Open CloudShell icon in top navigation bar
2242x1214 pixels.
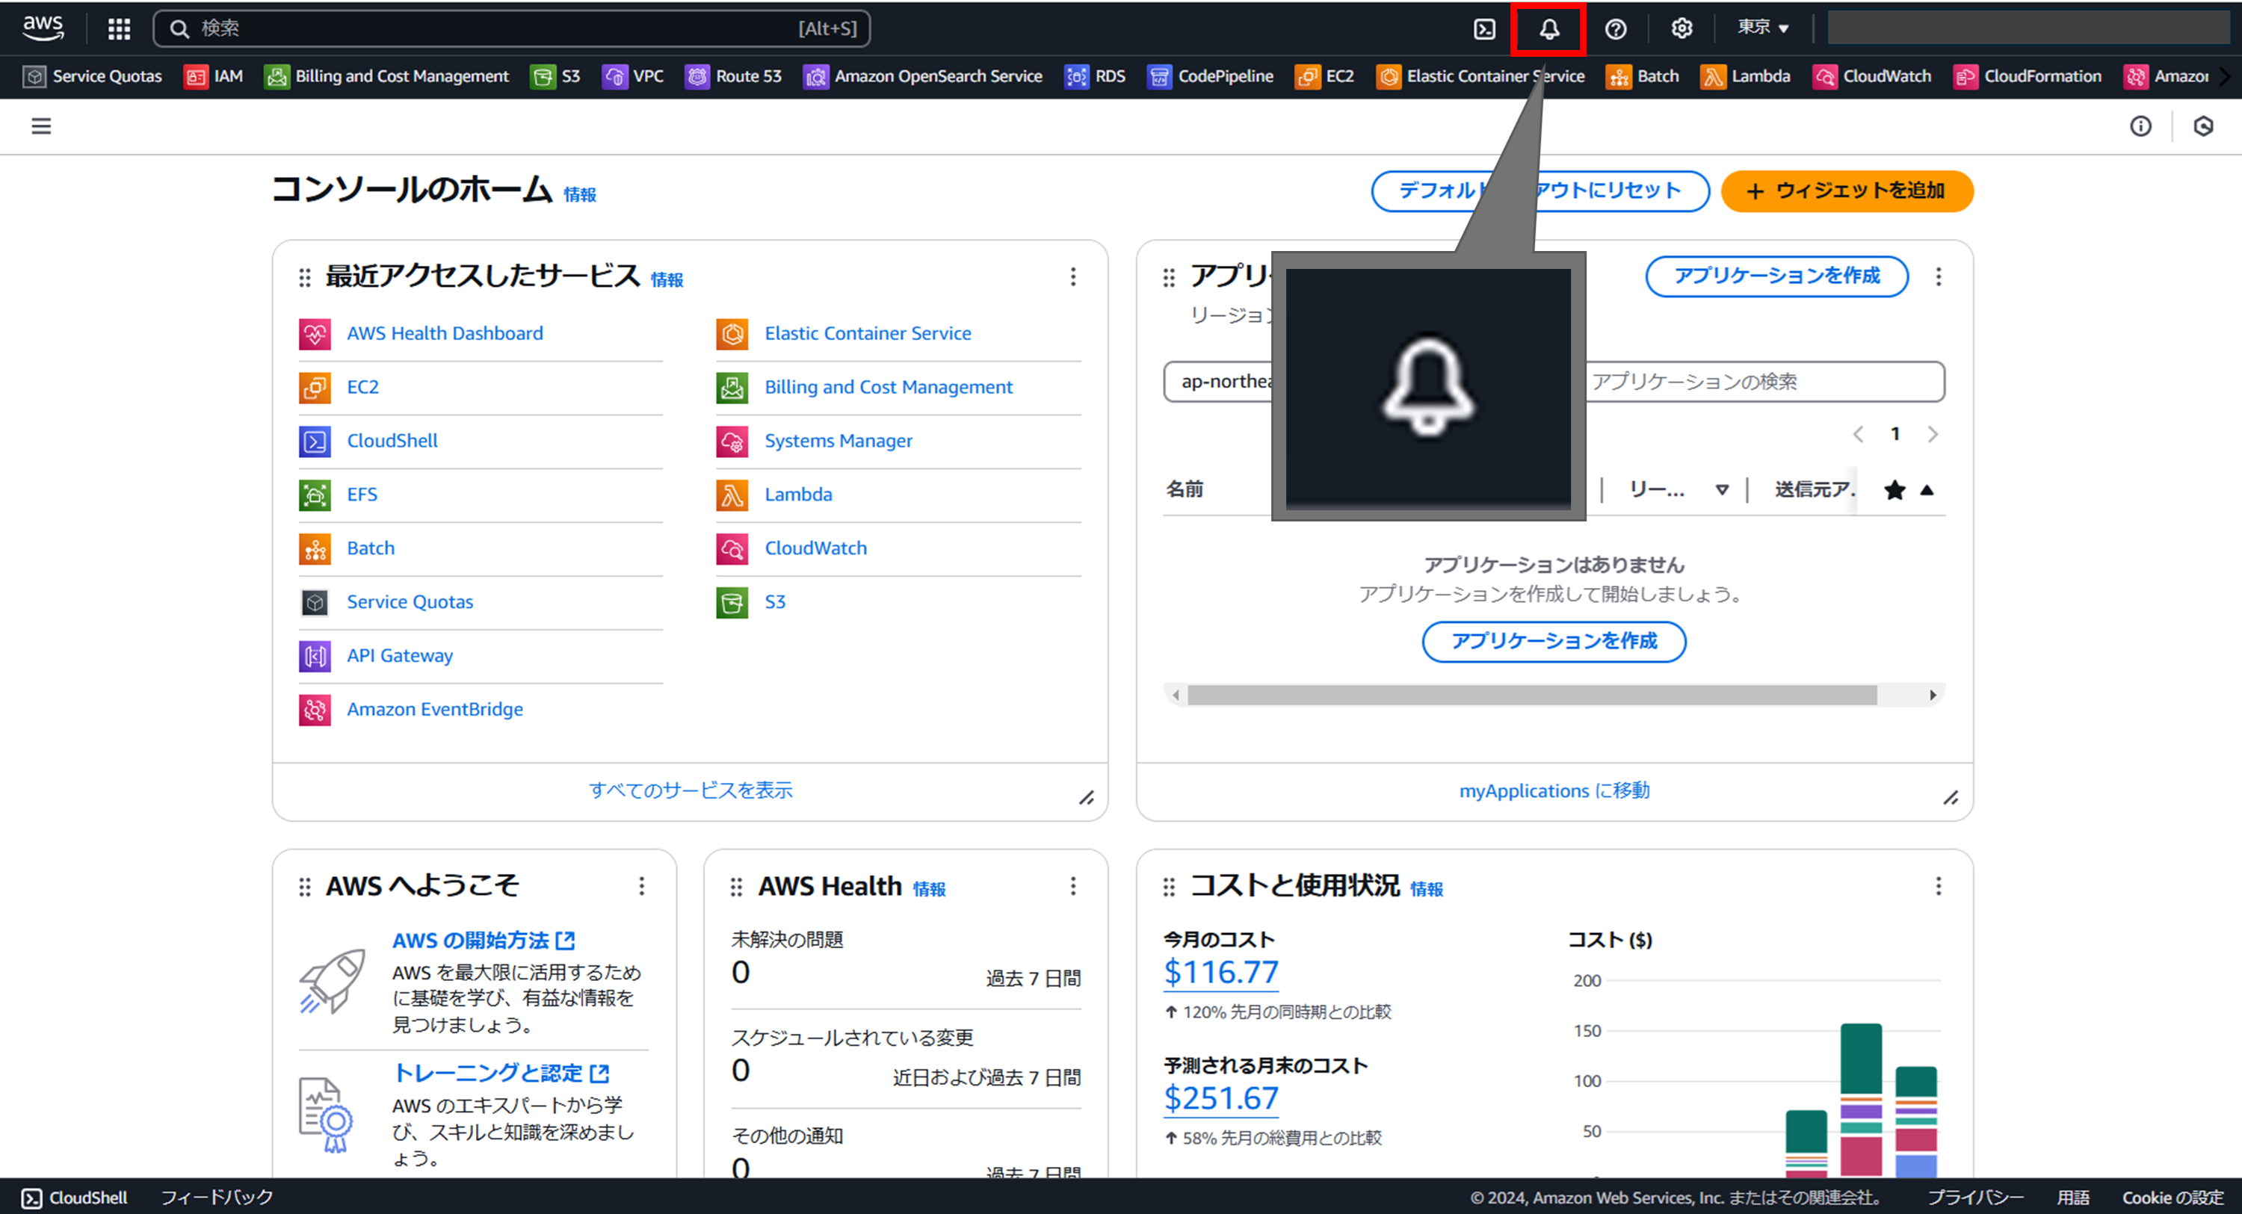coord(1484,28)
